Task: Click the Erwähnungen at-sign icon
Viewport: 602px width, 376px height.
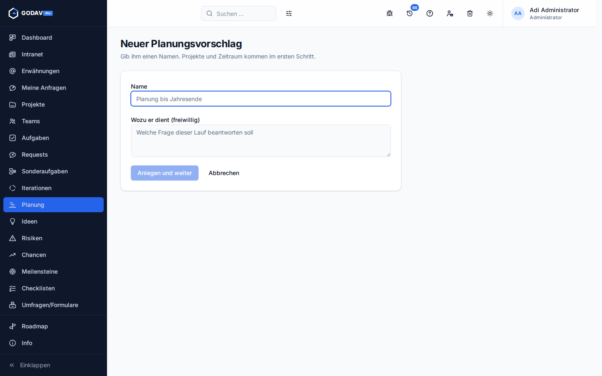Action: point(13,71)
